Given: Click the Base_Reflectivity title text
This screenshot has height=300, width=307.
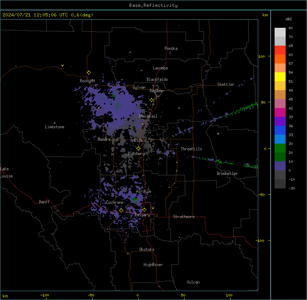Looking at the screenshot, I should tap(153, 5).
